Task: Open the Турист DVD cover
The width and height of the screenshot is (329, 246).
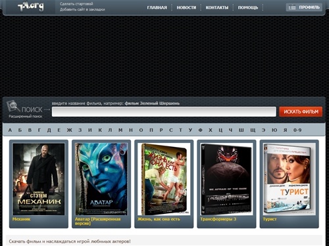Action: pyautogui.click(x=290, y=179)
